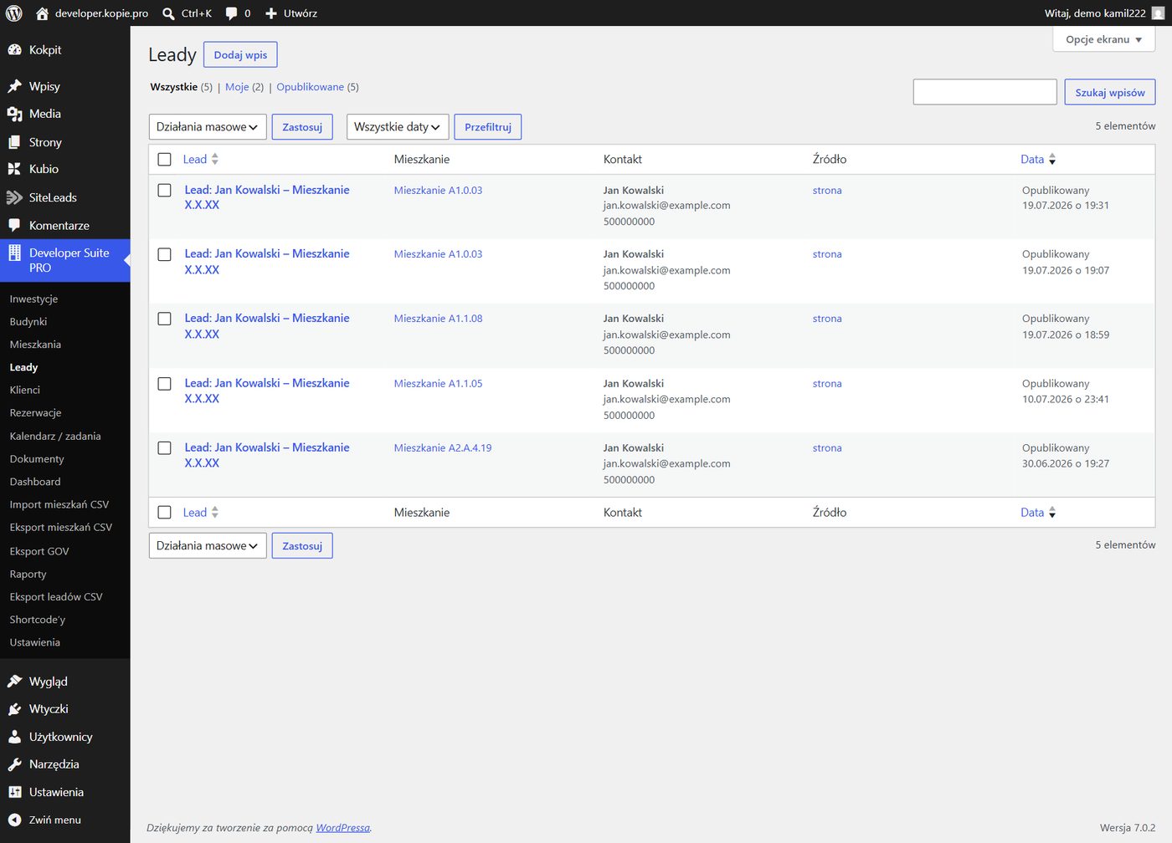The width and height of the screenshot is (1172, 843).
Task: Click the Wygląd paintbrush icon
Action: pyautogui.click(x=14, y=682)
